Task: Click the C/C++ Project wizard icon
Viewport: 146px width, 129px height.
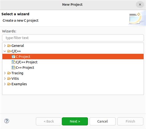Action: tap(13, 62)
